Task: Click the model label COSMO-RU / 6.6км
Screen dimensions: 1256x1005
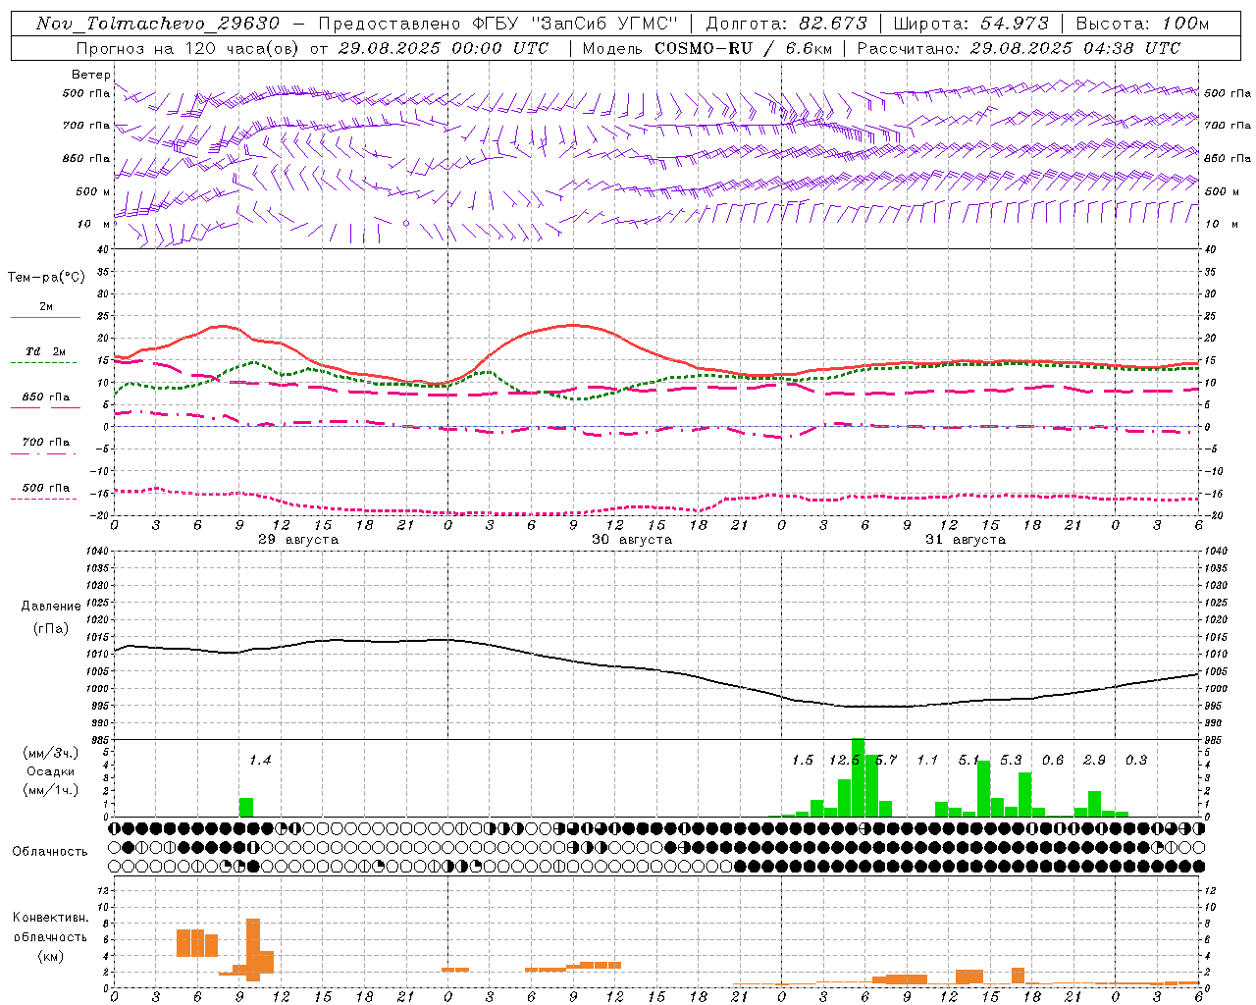Action: tap(744, 48)
